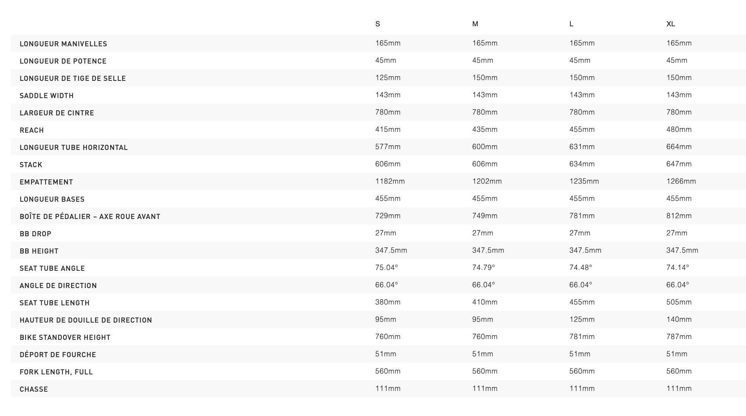Select the Angle de Direction row label

(58, 286)
